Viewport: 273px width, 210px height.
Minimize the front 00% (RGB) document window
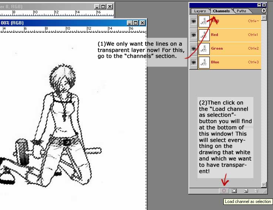click(x=129, y=23)
